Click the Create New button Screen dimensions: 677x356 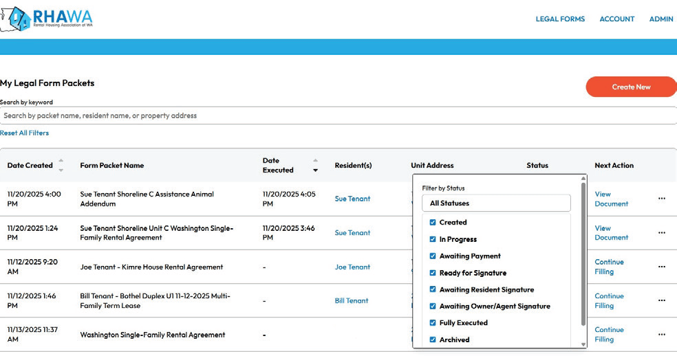631,87
